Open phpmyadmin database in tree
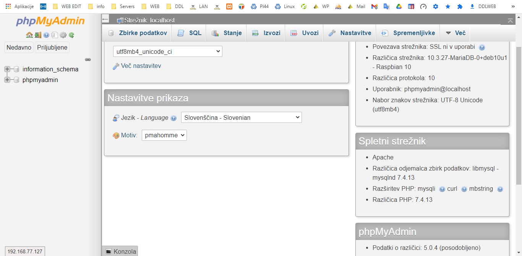The width and height of the screenshot is (522, 256). click(40, 80)
